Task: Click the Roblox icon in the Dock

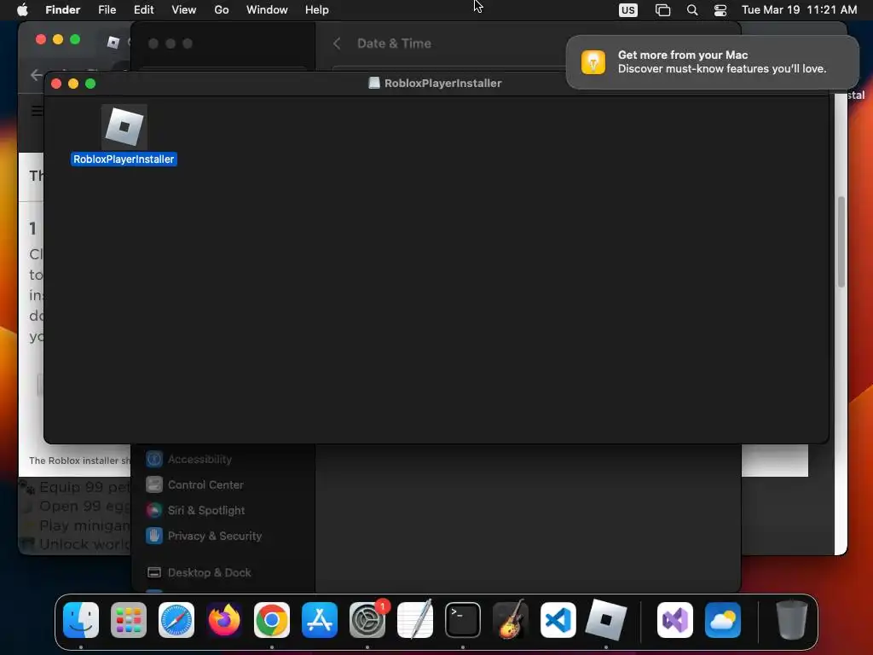Action: coord(606,620)
